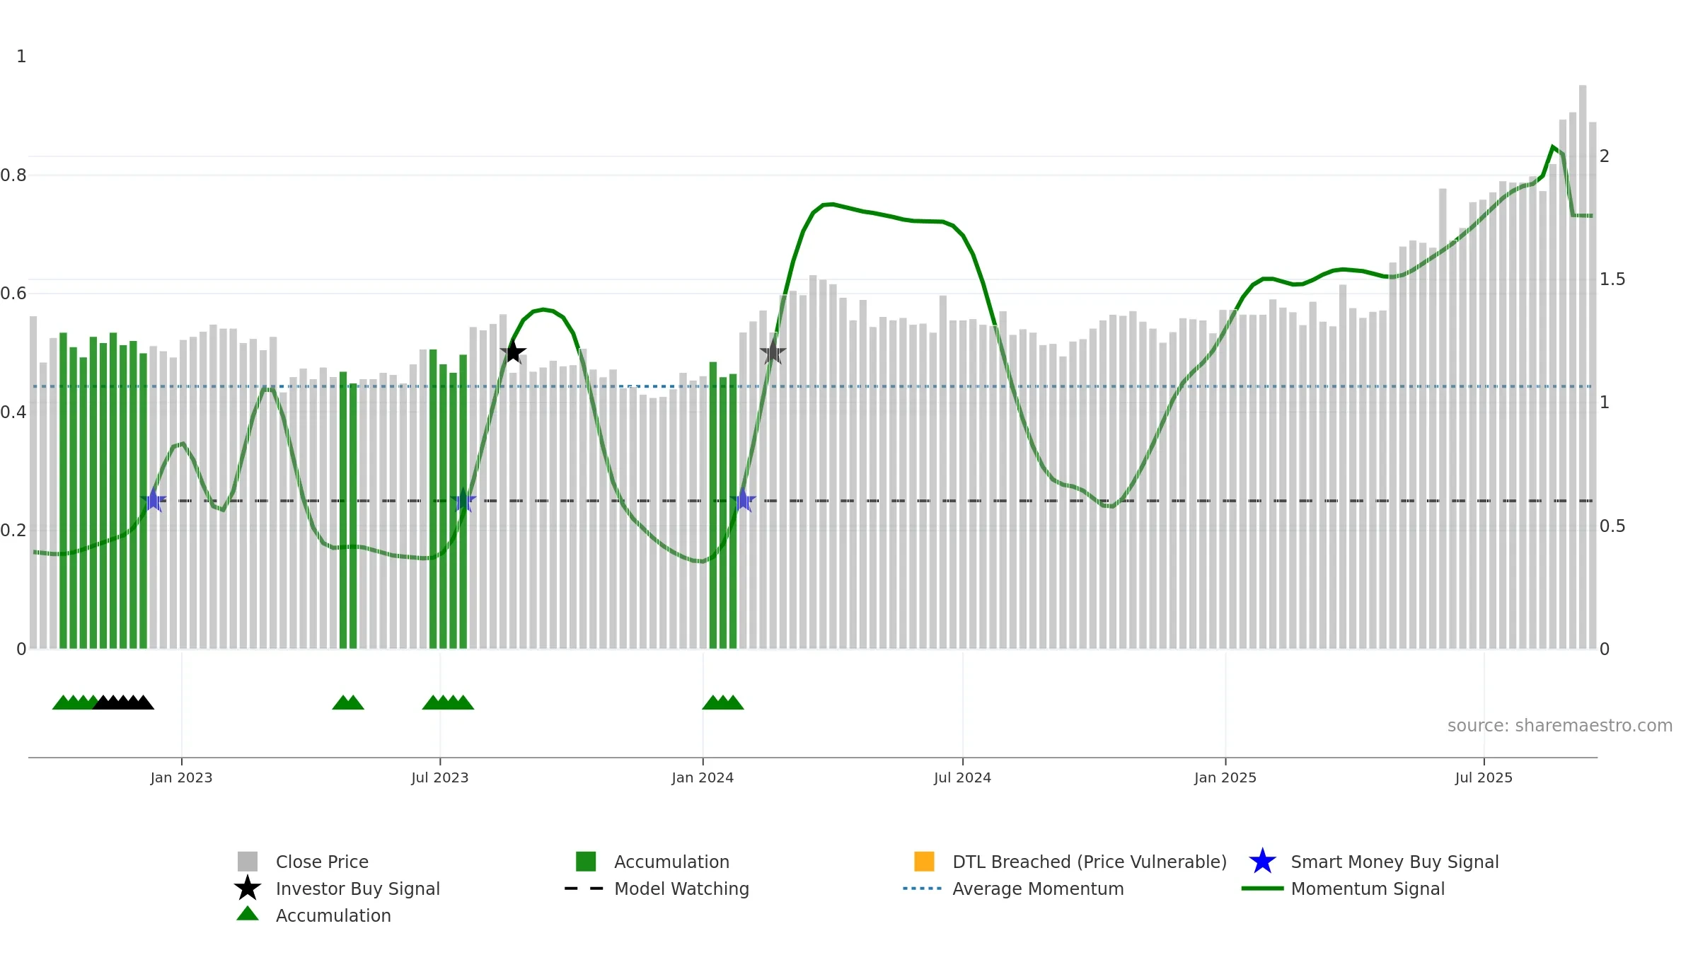Click the Jan 2024 x-axis label
1698x955 pixels.
click(703, 777)
